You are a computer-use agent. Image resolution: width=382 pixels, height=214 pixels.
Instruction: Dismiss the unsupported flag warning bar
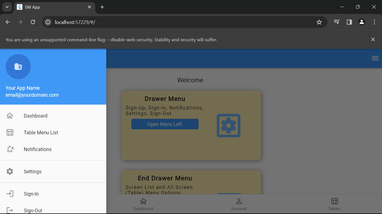[373, 40]
